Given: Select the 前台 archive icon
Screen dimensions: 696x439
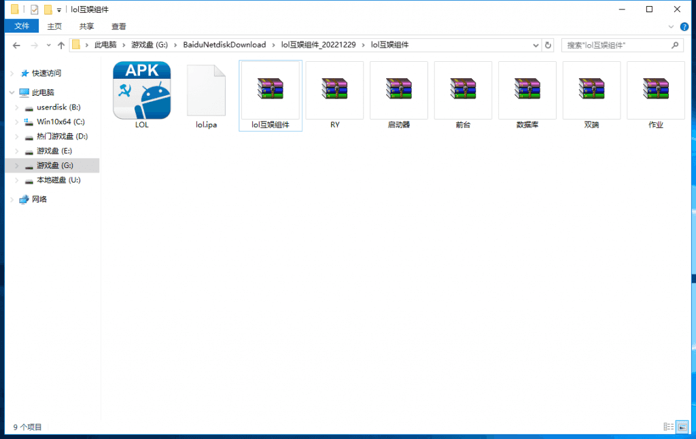Looking at the screenshot, I should (463, 89).
